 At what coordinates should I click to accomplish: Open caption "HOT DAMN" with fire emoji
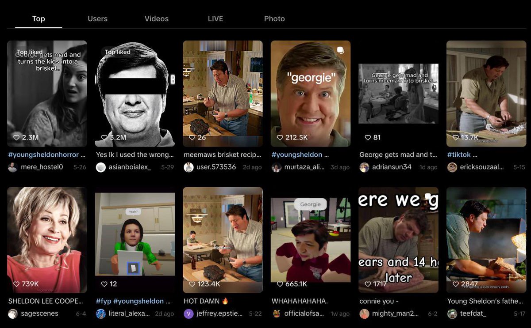pos(206,301)
